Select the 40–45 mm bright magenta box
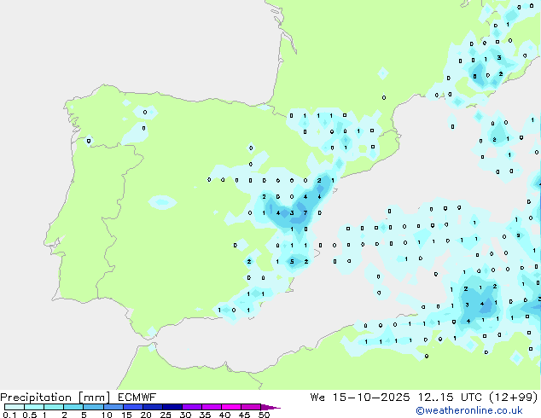This screenshot has height=418, width=541. click(231, 407)
